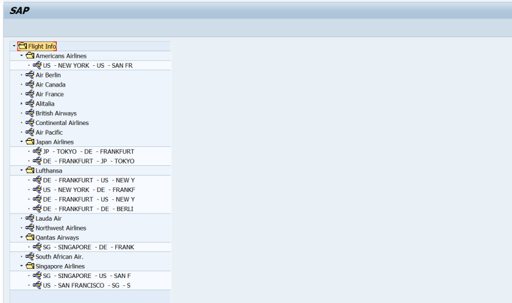Click the Lauda Air airplane icon
Screen dimensions: 512x303
click(30, 218)
